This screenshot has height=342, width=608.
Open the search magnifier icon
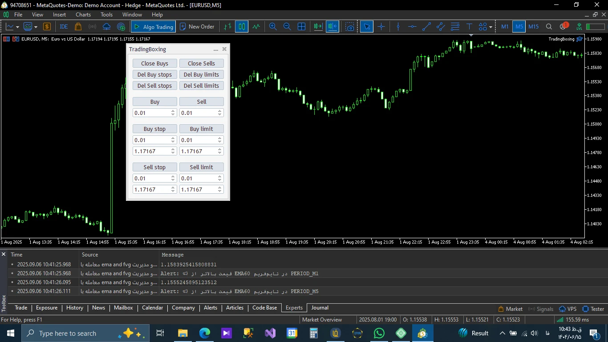(549, 27)
